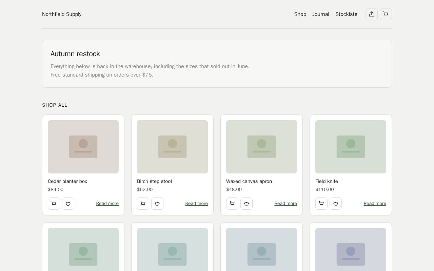Favorite the Field knife
This screenshot has height=271, width=434.
(x=336, y=204)
